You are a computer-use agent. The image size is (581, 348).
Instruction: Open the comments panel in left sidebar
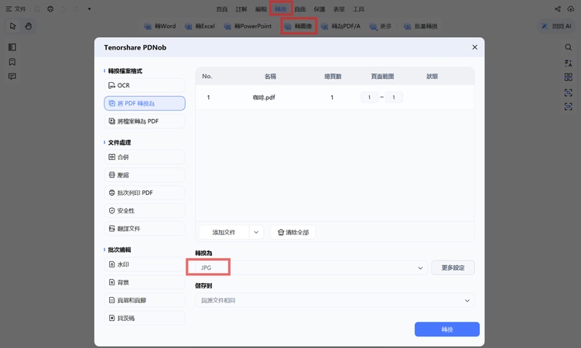pos(12,77)
